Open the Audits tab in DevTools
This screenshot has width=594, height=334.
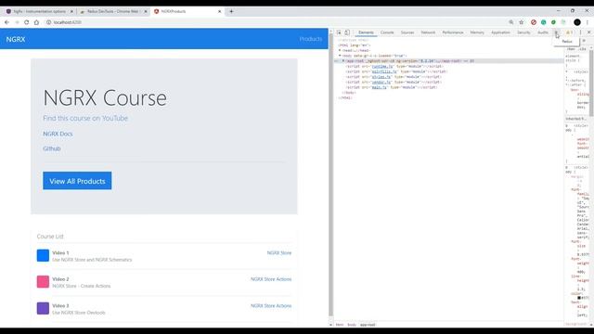(x=542, y=32)
